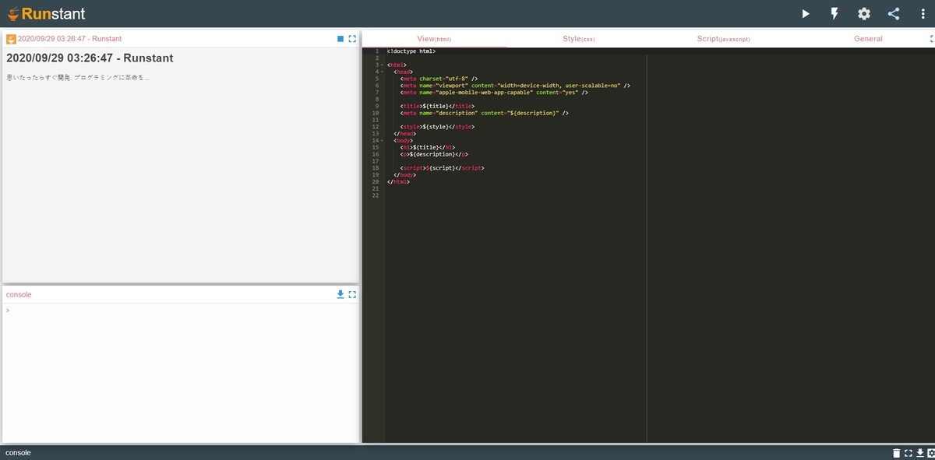The image size is (935, 460).
Task: Click line number 1 in the gutter
Action: tap(377, 51)
